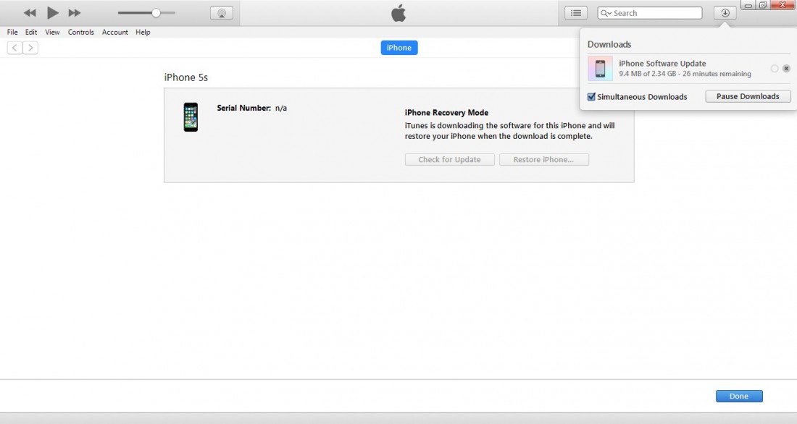Toggle the list view icon button
Image resolution: width=797 pixels, height=424 pixels.
576,13
